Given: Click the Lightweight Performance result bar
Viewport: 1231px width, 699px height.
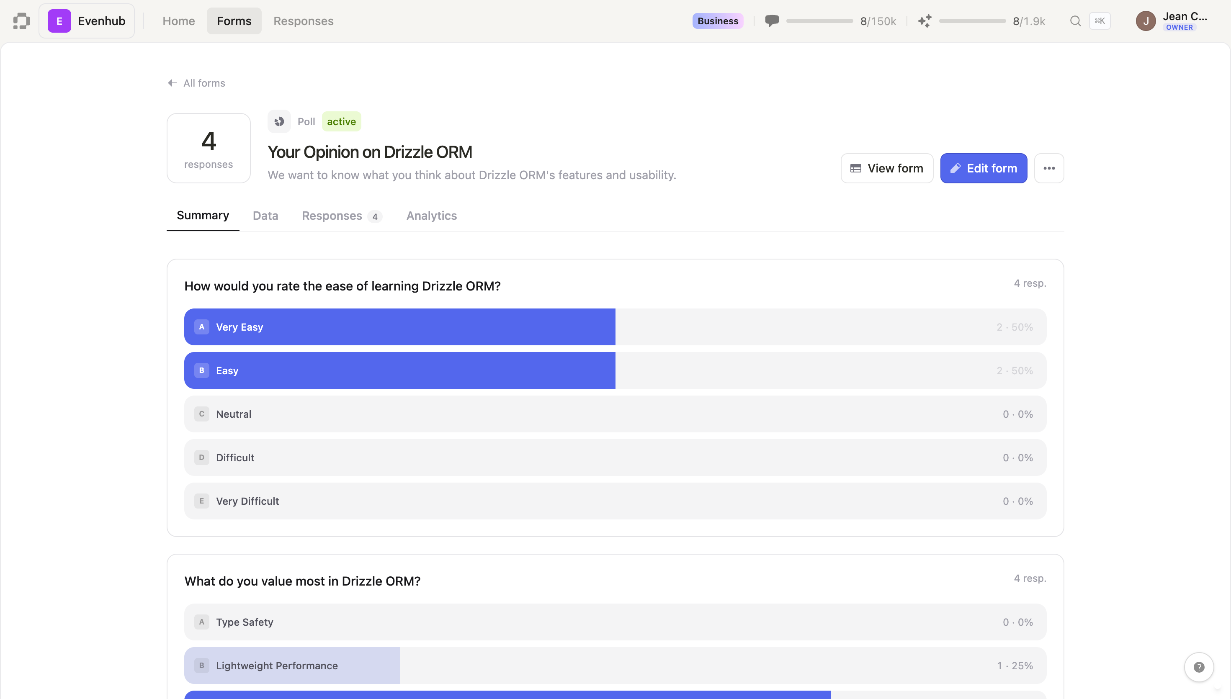Looking at the screenshot, I should pos(615,666).
